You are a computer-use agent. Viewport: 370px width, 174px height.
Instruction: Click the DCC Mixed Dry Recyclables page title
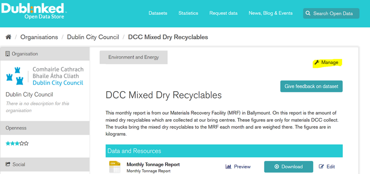[x=164, y=95]
